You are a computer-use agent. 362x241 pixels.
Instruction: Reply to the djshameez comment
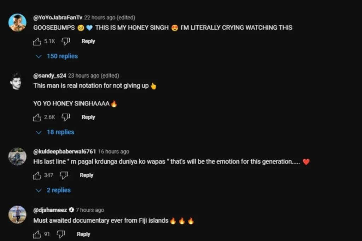click(x=83, y=234)
